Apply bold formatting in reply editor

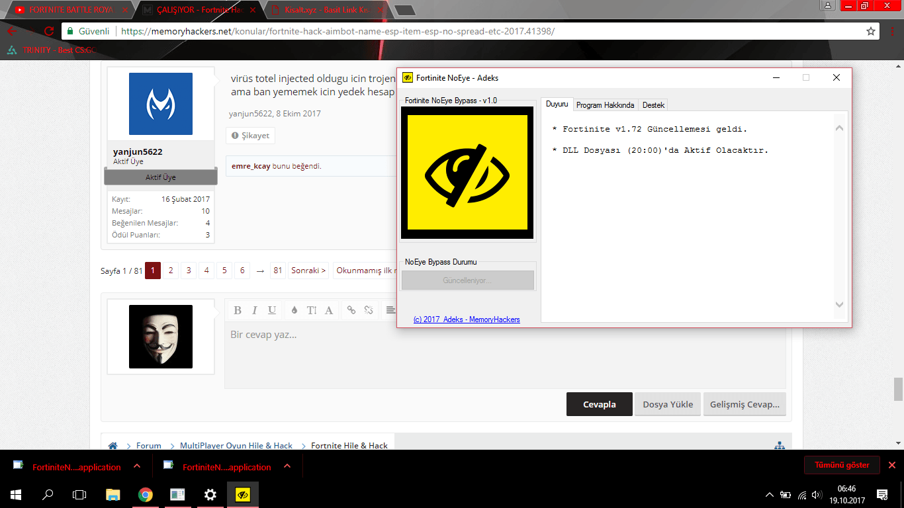pos(238,310)
